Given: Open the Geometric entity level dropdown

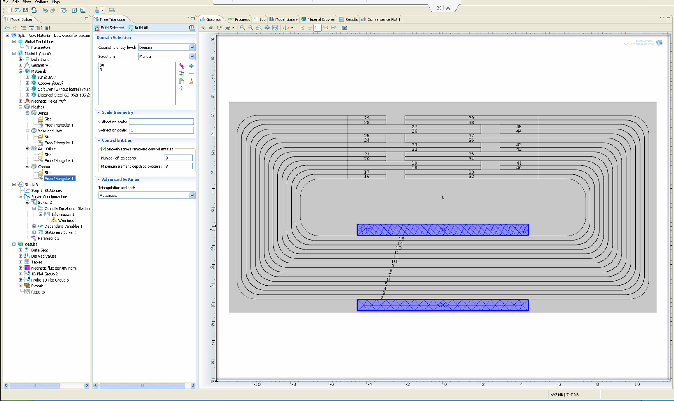Looking at the screenshot, I should [192, 48].
